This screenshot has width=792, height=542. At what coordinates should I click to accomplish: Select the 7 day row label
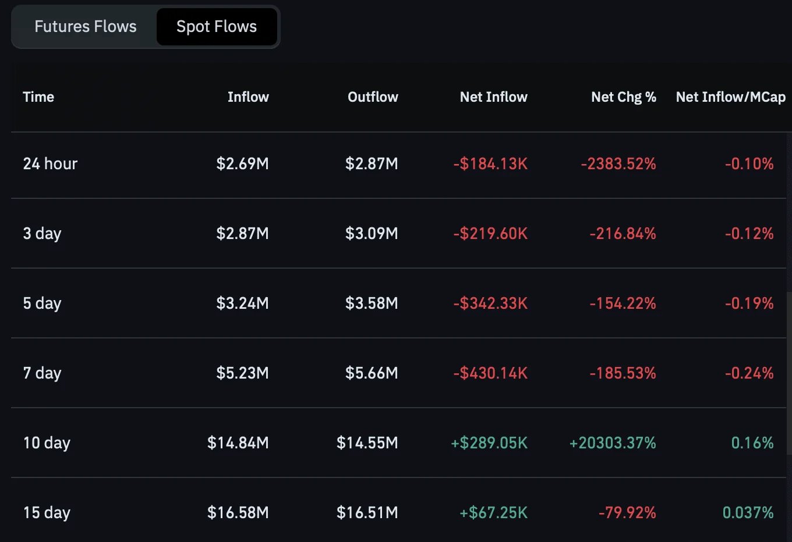click(42, 373)
